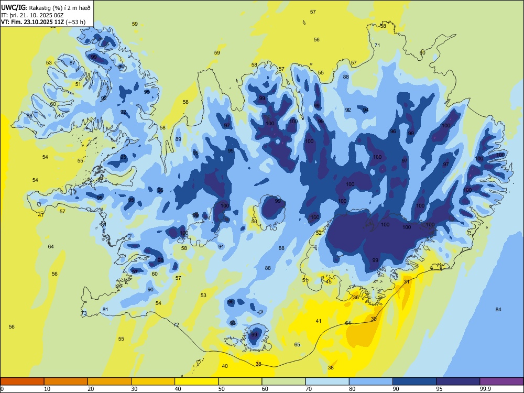Pick the 60–70 pale green legend swatch
524x393 pixels.
[283, 381]
